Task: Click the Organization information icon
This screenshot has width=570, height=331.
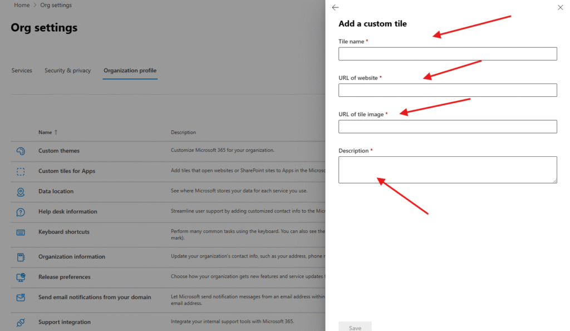Action: click(21, 257)
